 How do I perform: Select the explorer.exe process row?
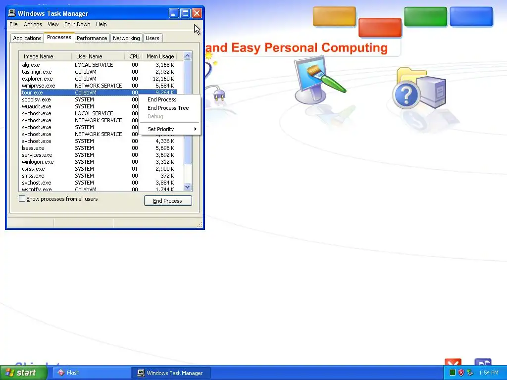pyautogui.click(x=99, y=79)
